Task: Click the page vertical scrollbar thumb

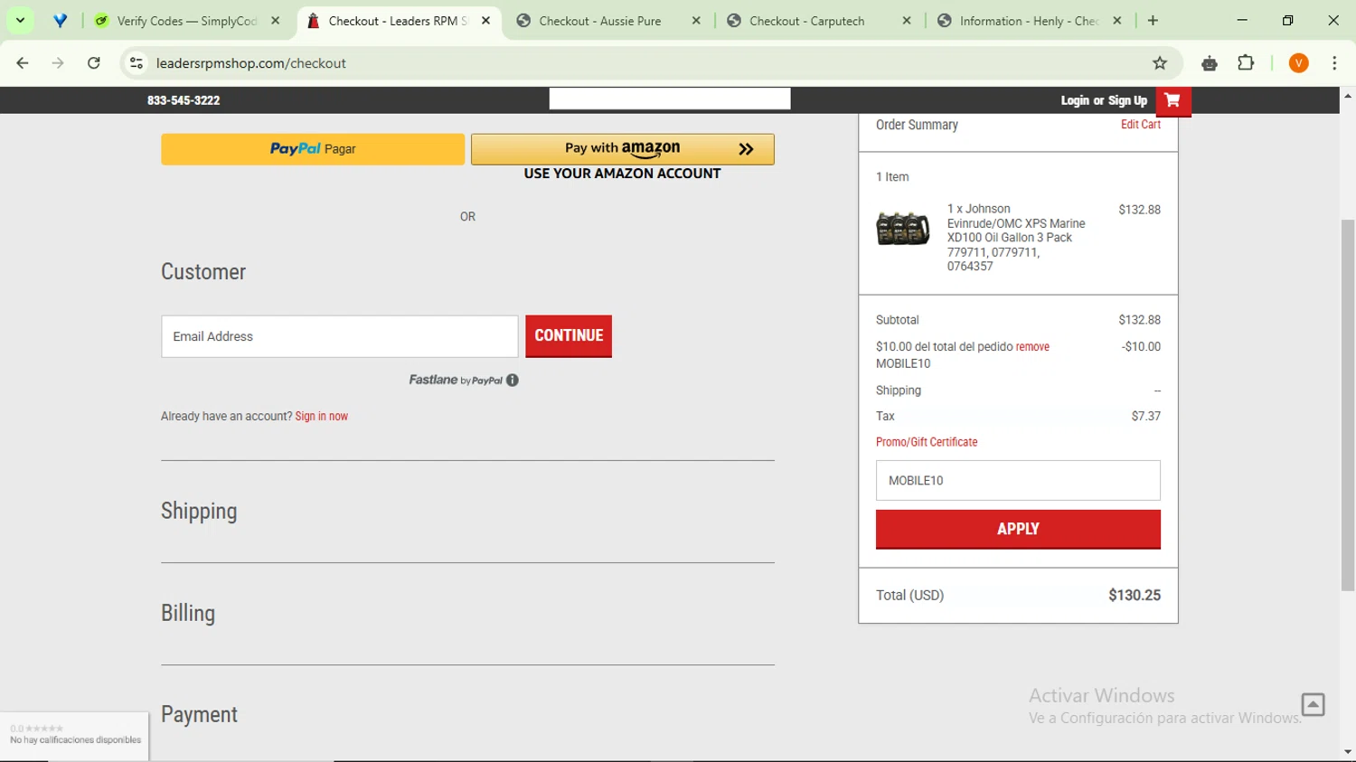Action: [x=1348, y=405]
